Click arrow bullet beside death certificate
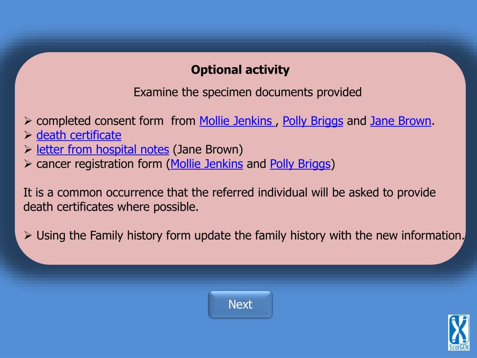Screen dimensions: 477x358 click(28, 135)
